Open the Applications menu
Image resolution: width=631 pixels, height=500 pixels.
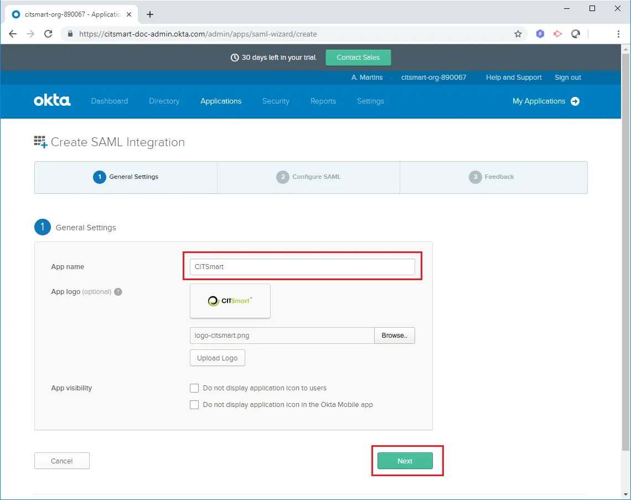pyautogui.click(x=221, y=101)
